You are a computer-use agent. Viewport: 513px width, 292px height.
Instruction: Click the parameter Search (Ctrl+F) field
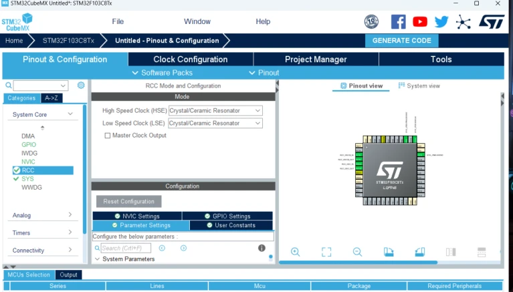point(126,248)
